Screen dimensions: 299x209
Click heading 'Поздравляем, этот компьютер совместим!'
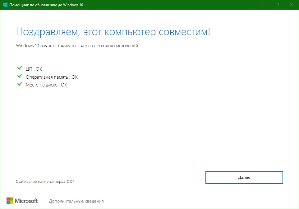[x=113, y=32]
